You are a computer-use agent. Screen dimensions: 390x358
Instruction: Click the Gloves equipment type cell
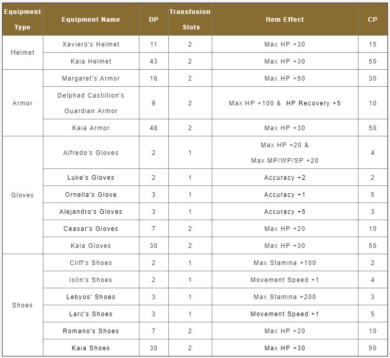point(22,195)
